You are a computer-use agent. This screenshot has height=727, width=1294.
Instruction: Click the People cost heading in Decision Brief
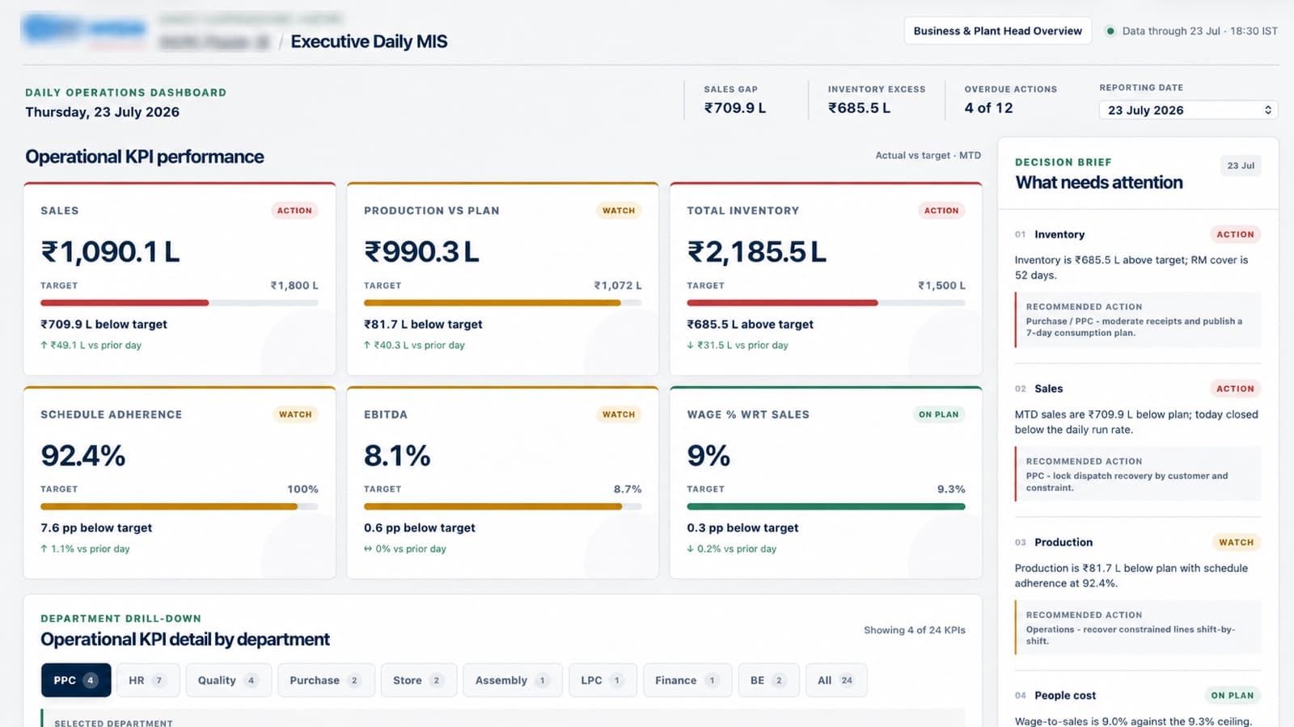pyautogui.click(x=1065, y=695)
